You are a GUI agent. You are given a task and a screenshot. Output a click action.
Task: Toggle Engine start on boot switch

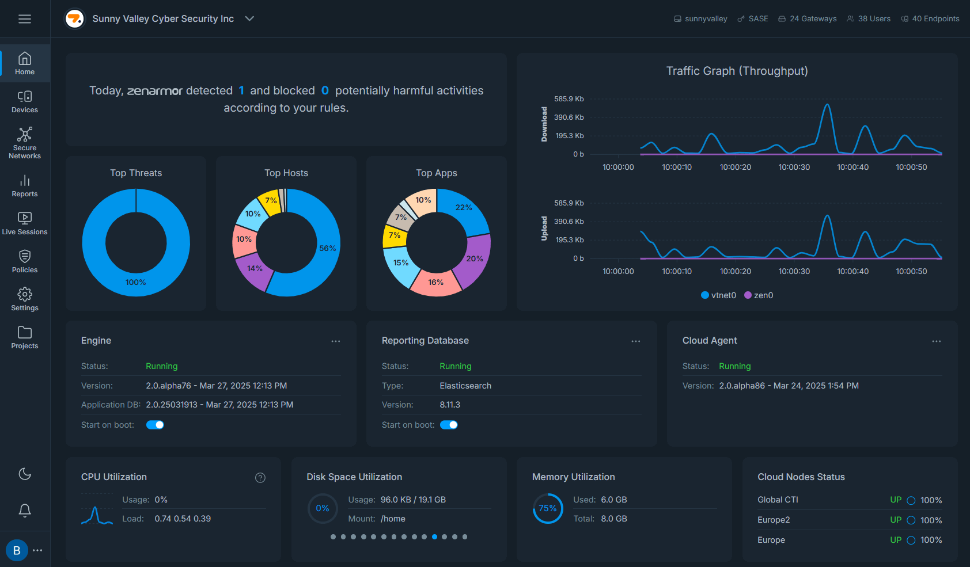click(x=155, y=425)
